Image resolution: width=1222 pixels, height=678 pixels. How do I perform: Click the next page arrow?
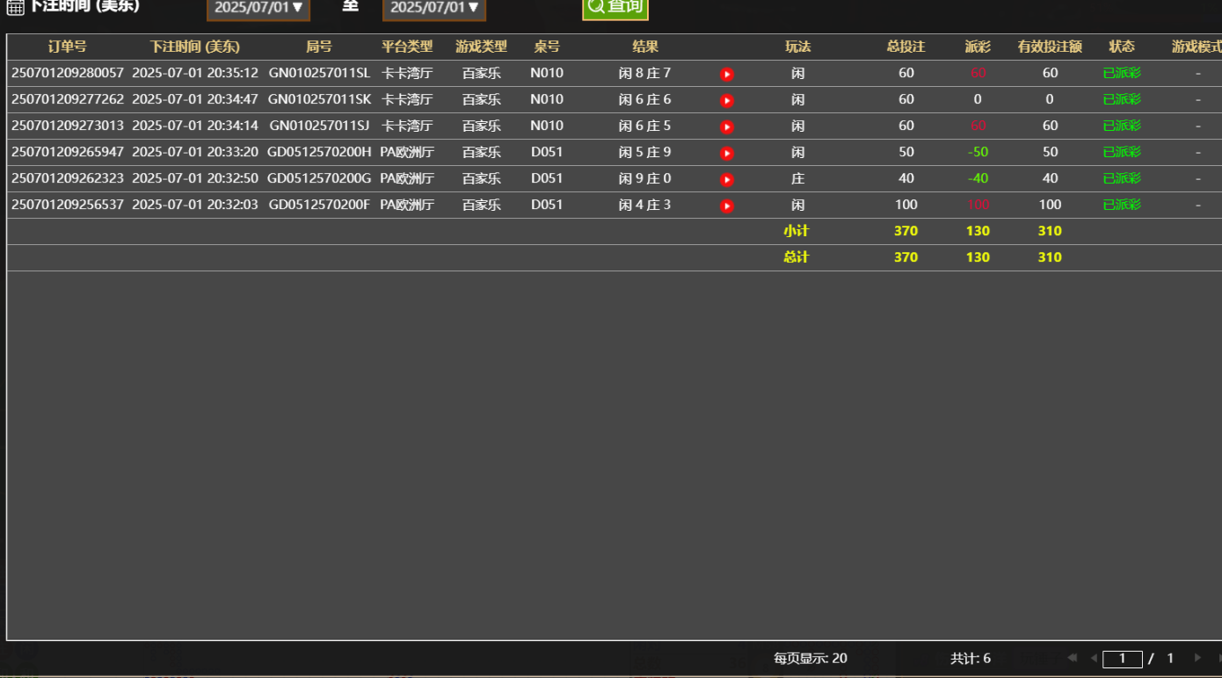click(1197, 657)
